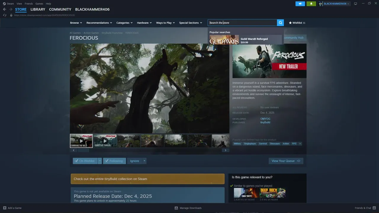Click the padlock icon beside the URL
Screen dimensions: 379x213
pyautogui.click(x=11, y=15)
